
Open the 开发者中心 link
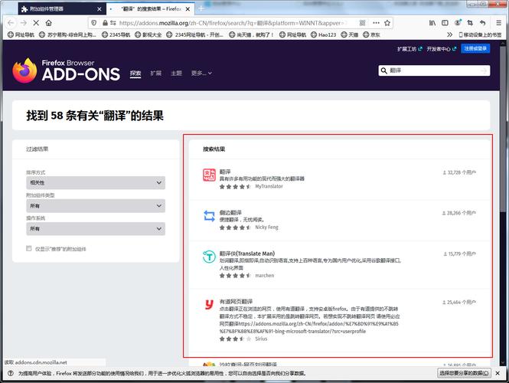click(x=442, y=49)
